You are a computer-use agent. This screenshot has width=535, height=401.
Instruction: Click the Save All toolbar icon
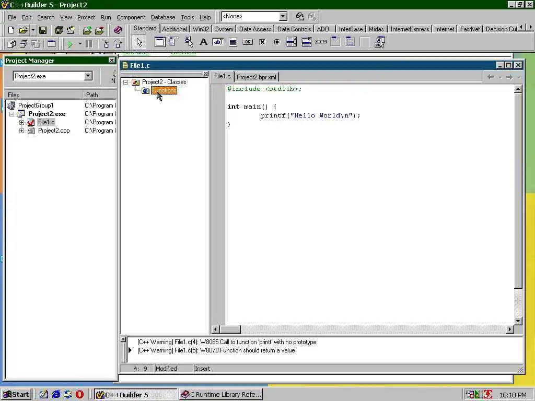[59, 30]
